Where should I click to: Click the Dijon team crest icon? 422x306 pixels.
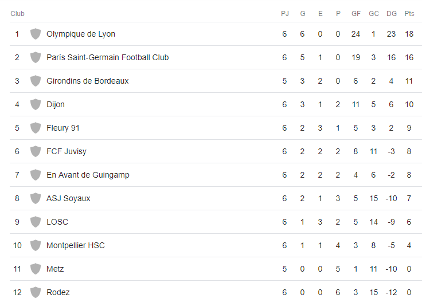pos(36,104)
